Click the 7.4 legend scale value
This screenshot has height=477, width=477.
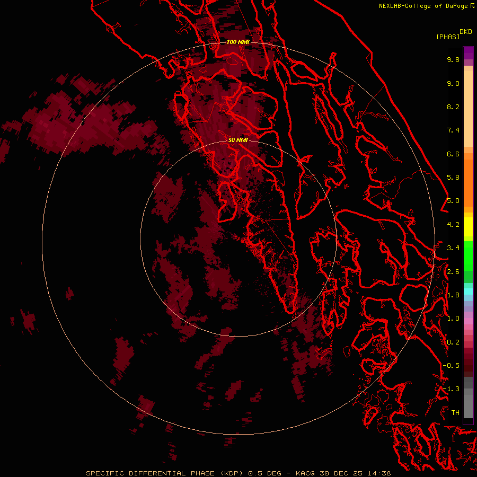coord(453,130)
